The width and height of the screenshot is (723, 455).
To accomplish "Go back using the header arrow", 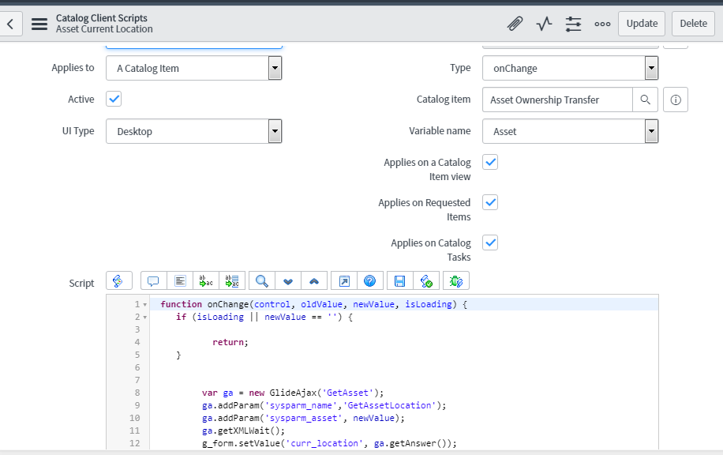I will [10, 24].
